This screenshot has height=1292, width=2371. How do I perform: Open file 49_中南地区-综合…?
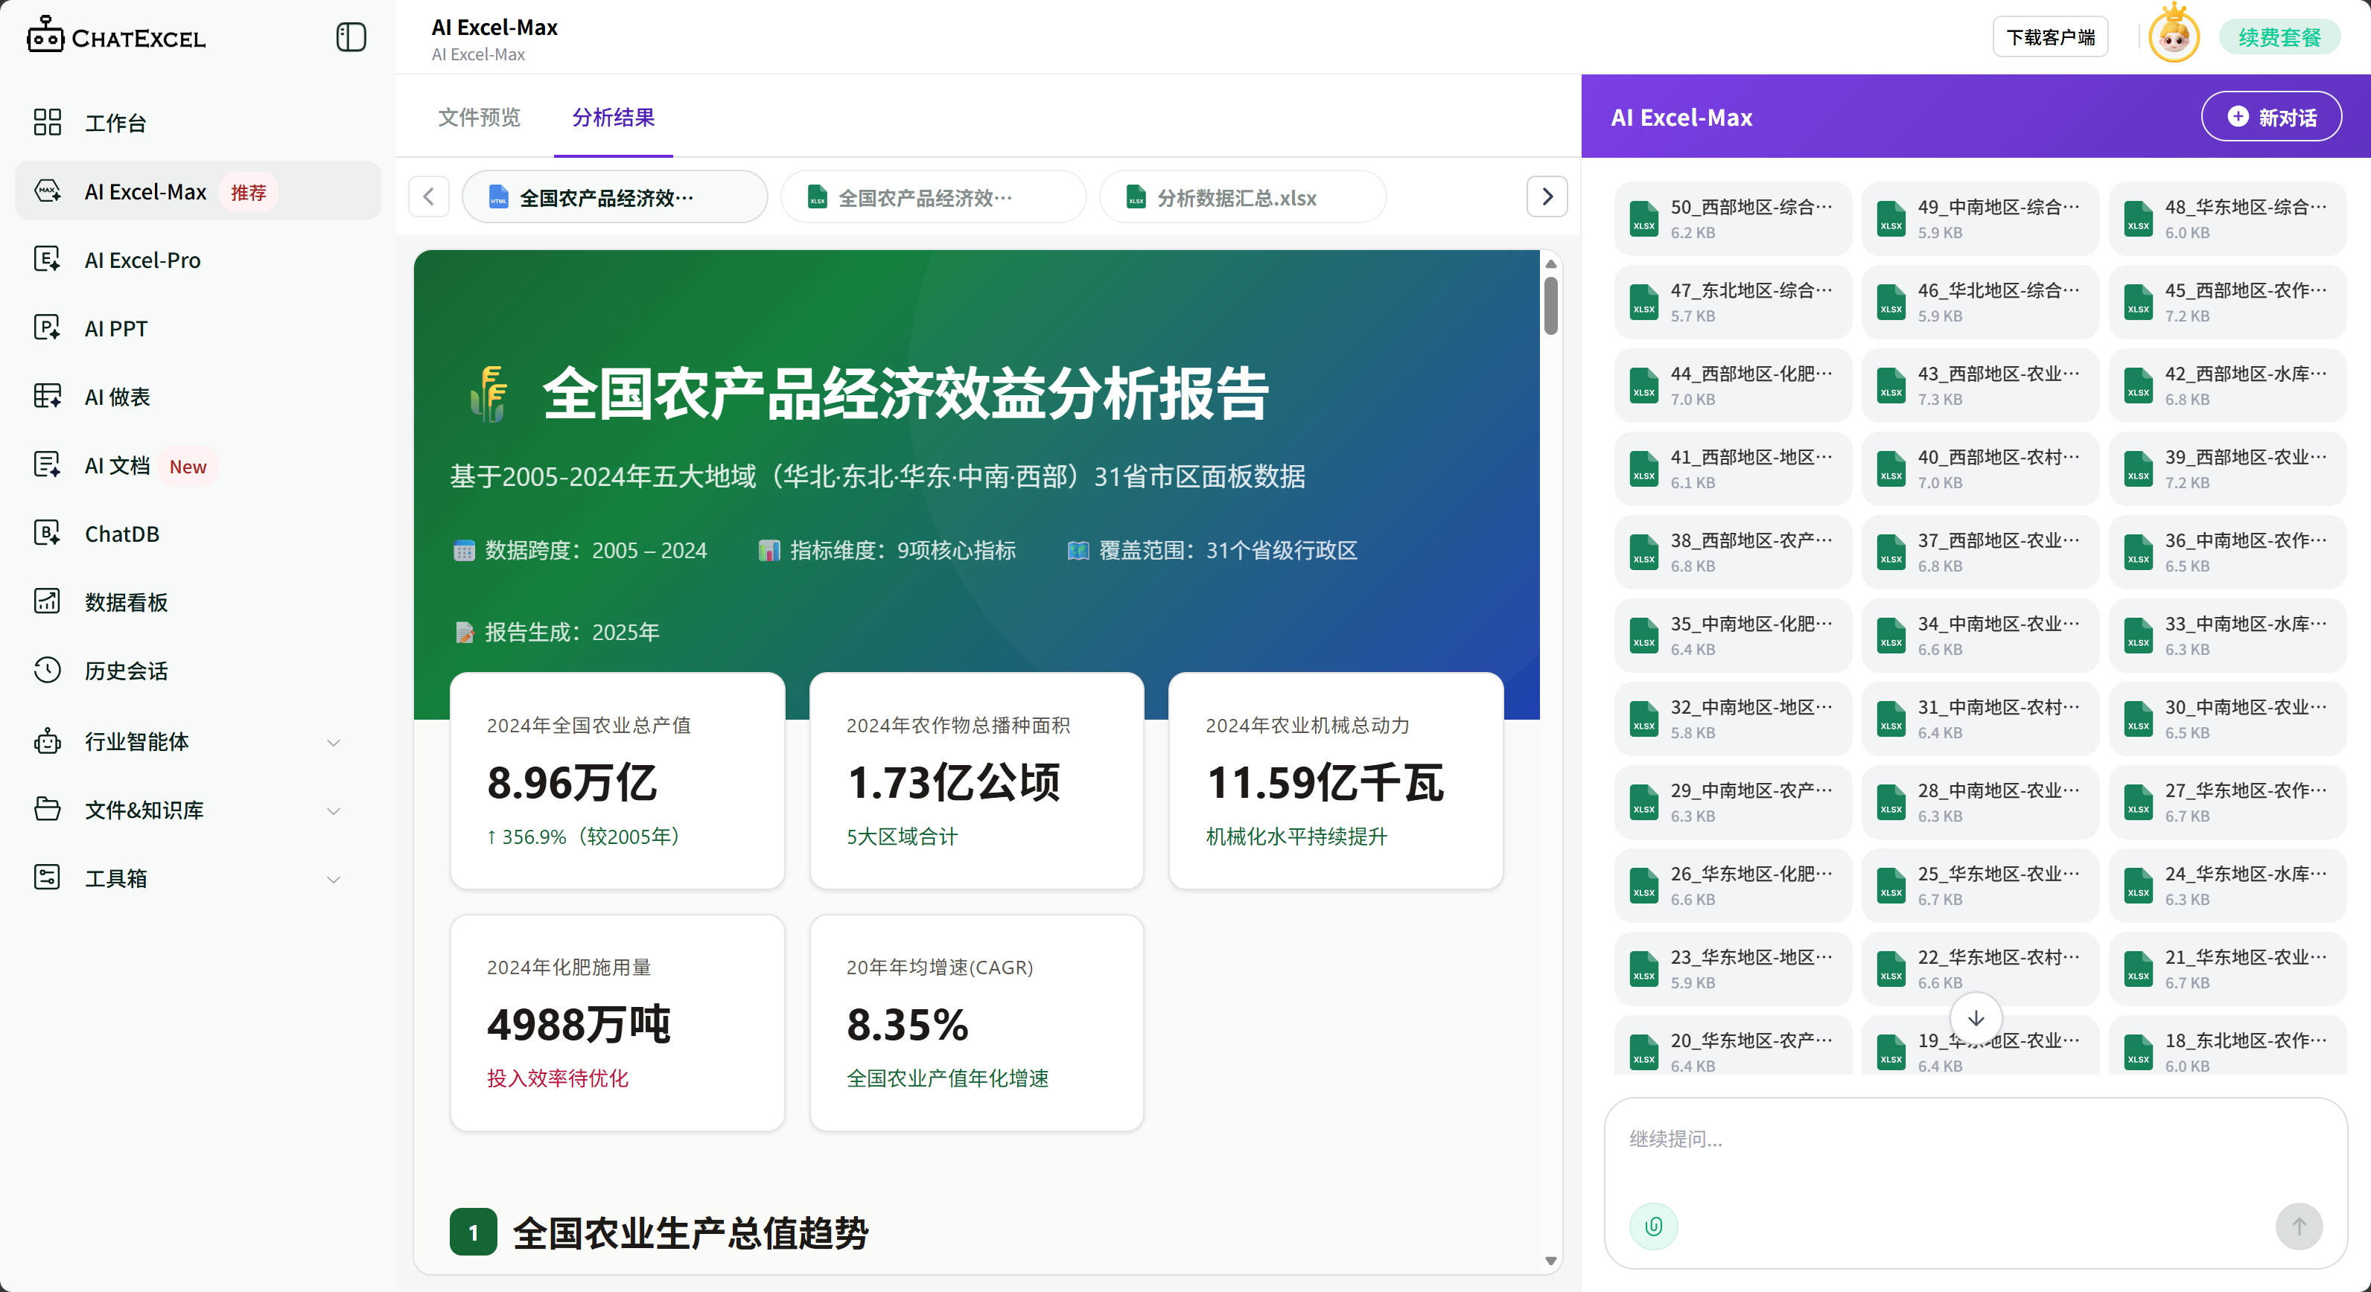1980,219
